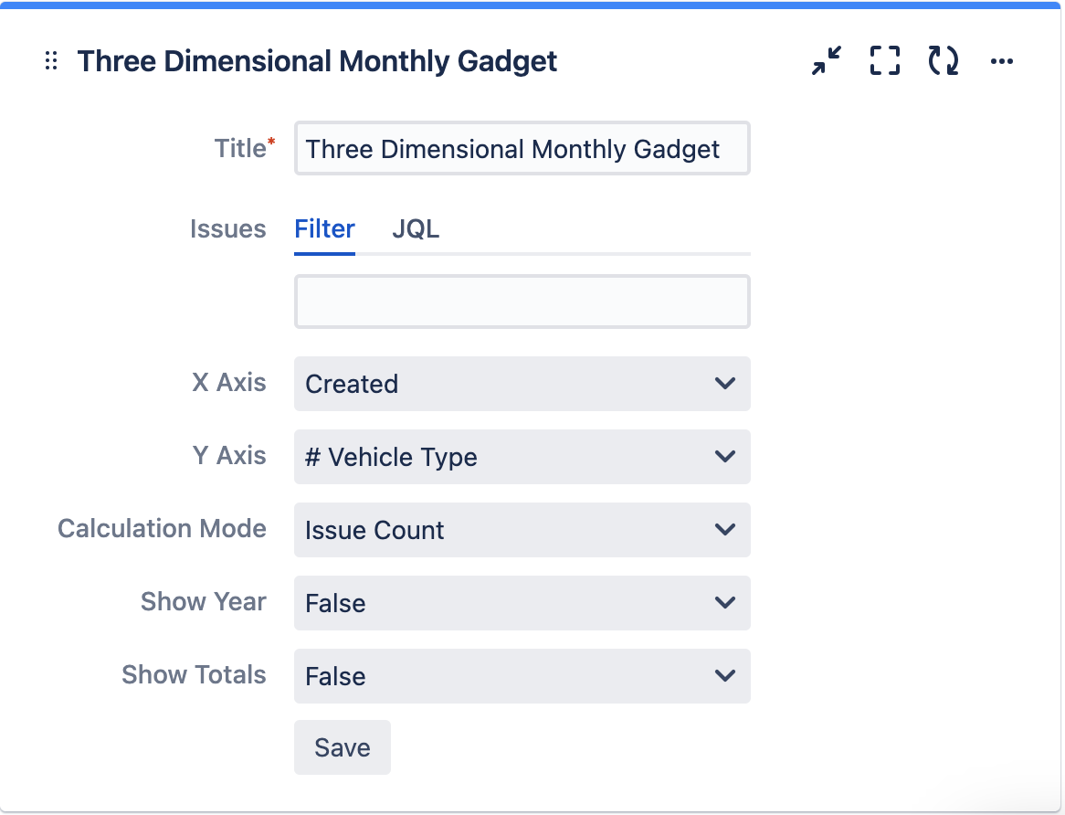Screen dimensions: 1065x815
Task: Select the Vehicle Type Y Axis field
Action: 522,457
